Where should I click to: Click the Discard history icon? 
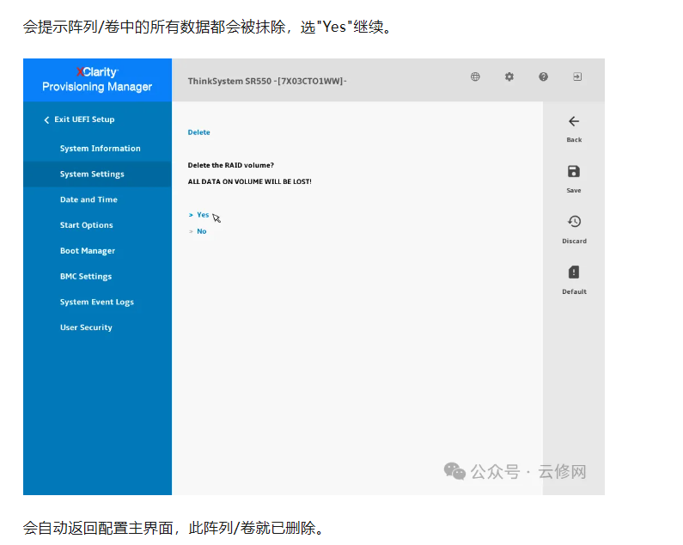click(574, 222)
